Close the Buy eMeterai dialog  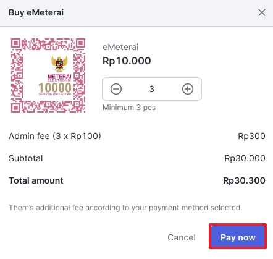point(262,12)
